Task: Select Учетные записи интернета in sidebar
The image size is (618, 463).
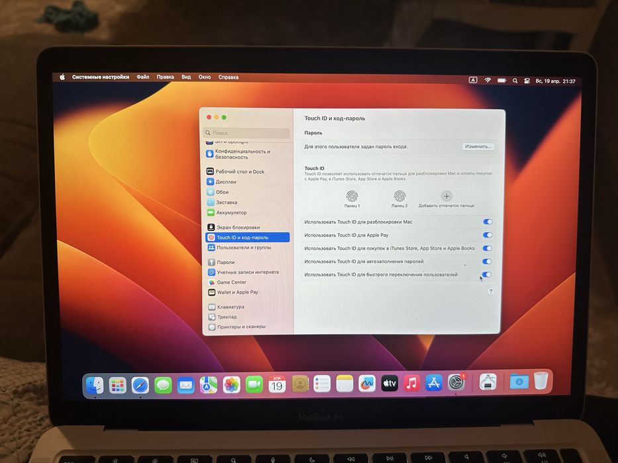Action: click(248, 272)
